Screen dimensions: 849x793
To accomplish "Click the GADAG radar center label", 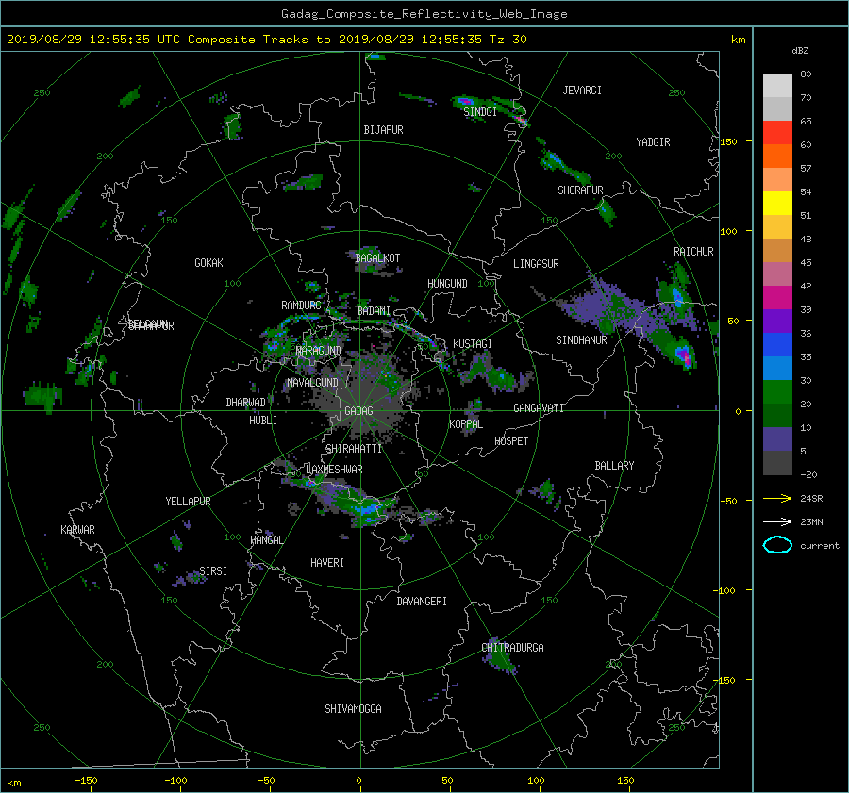I will 358,411.
